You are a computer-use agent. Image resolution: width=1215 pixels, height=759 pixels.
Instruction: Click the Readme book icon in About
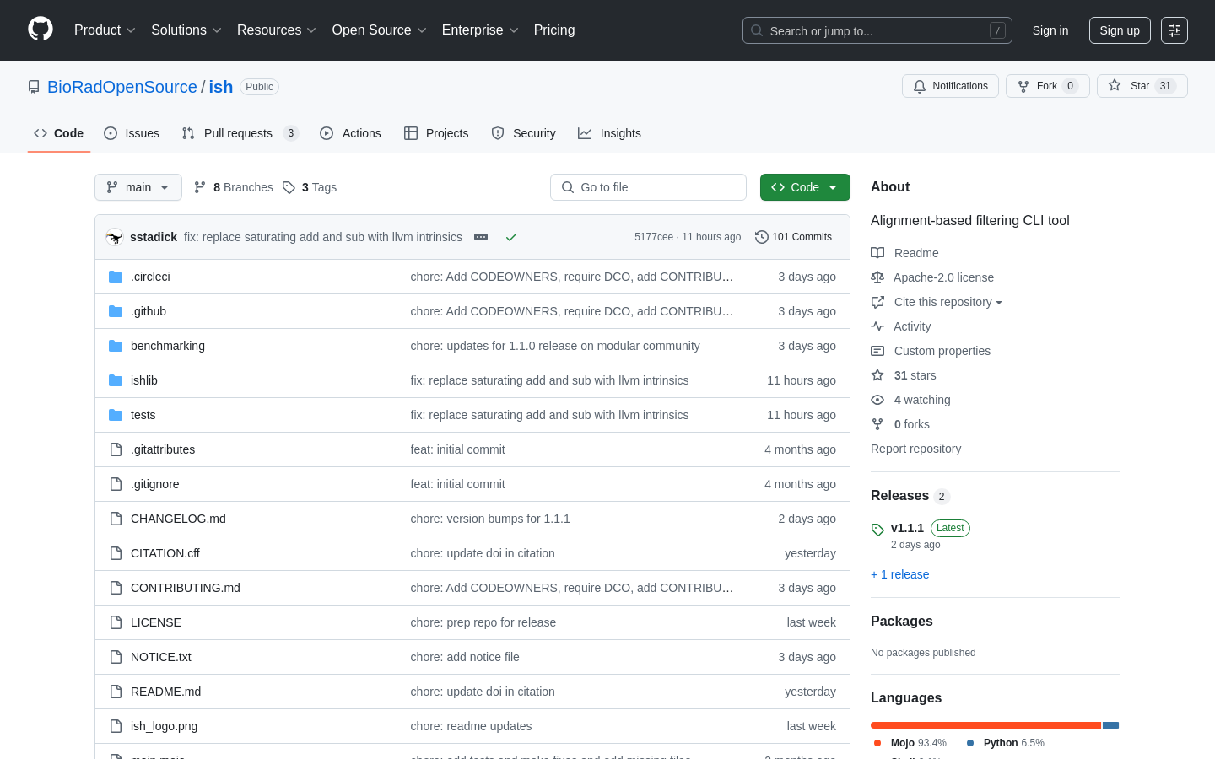pyautogui.click(x=877, y=253)
